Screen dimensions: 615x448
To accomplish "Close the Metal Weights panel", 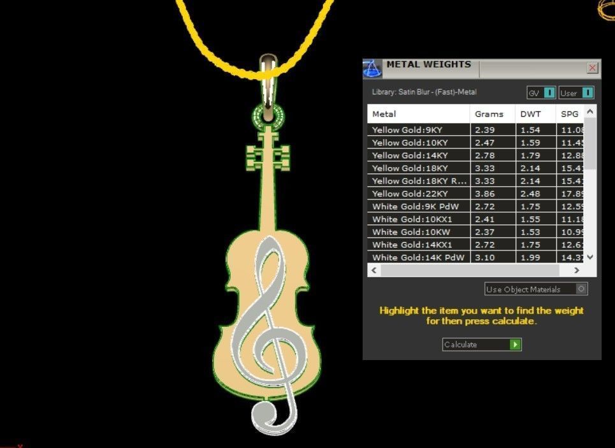I will point(592,68).
